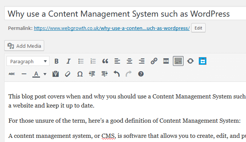Align text right

[142, 61]
